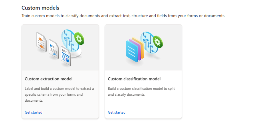Click the report document with pie chart

tap(66, 56)
